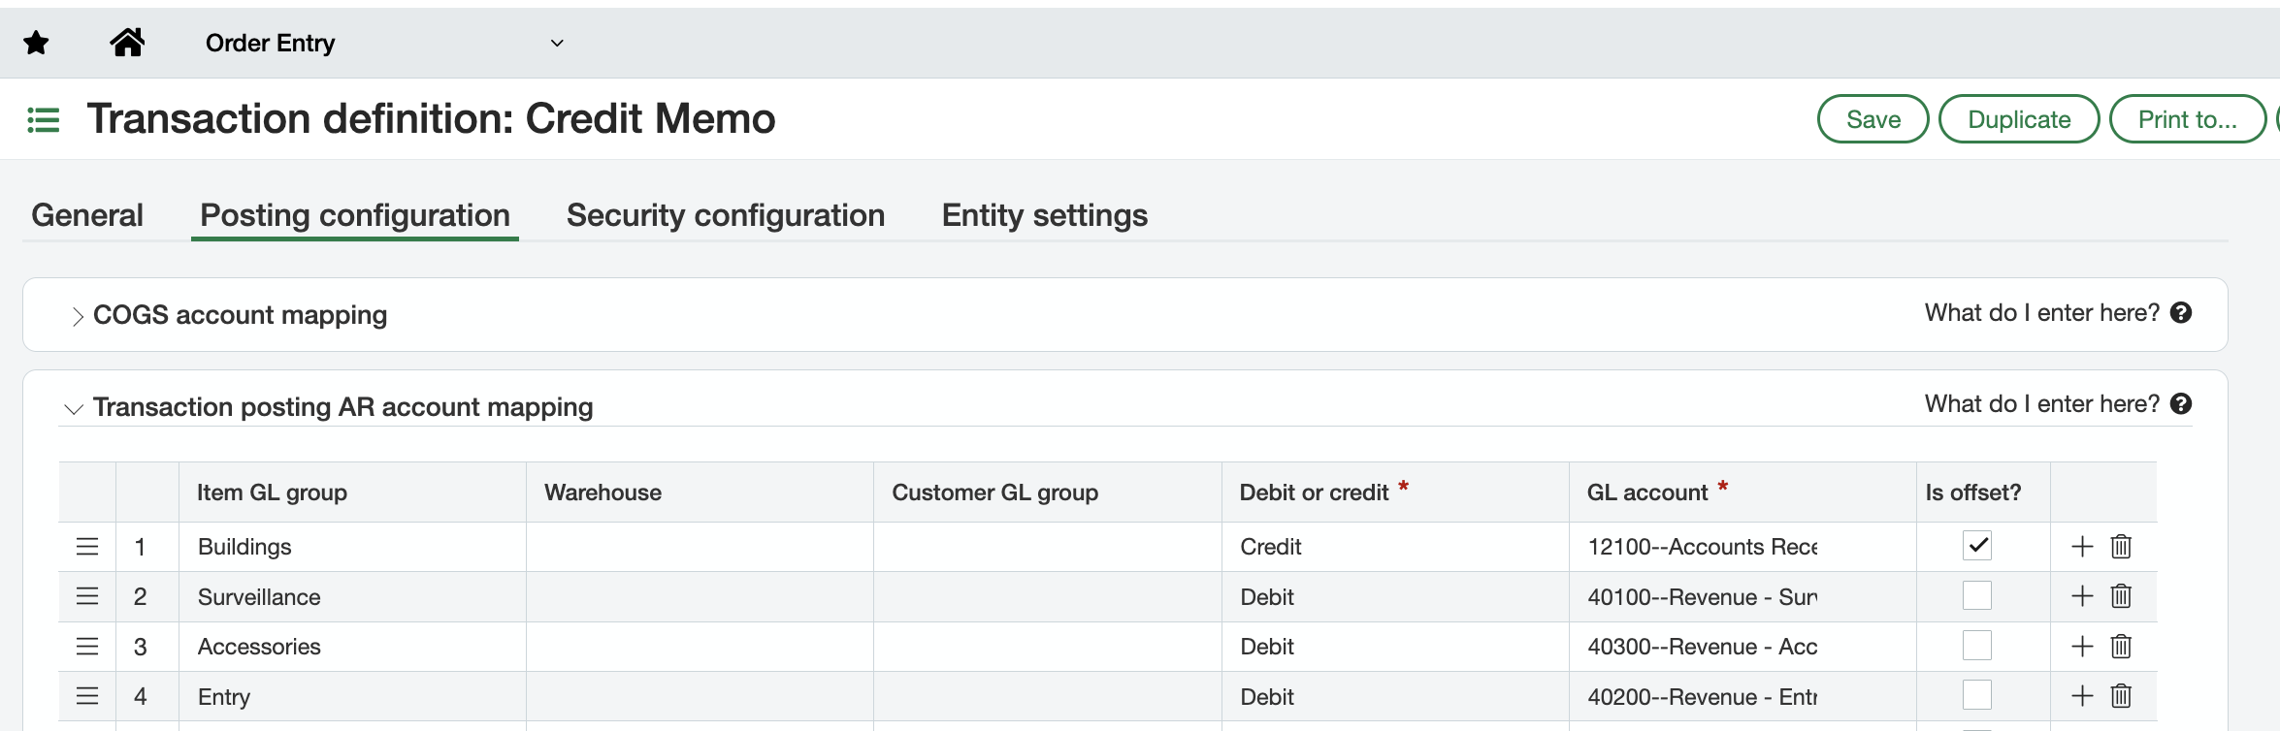
Task: Click the empty Warehouse cell for Surveillance
Action: tap(700, 596)
